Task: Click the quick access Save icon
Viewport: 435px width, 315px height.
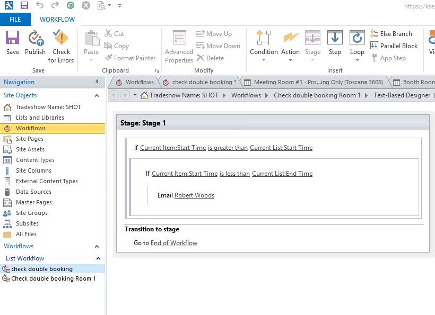Action: (24, 5)
